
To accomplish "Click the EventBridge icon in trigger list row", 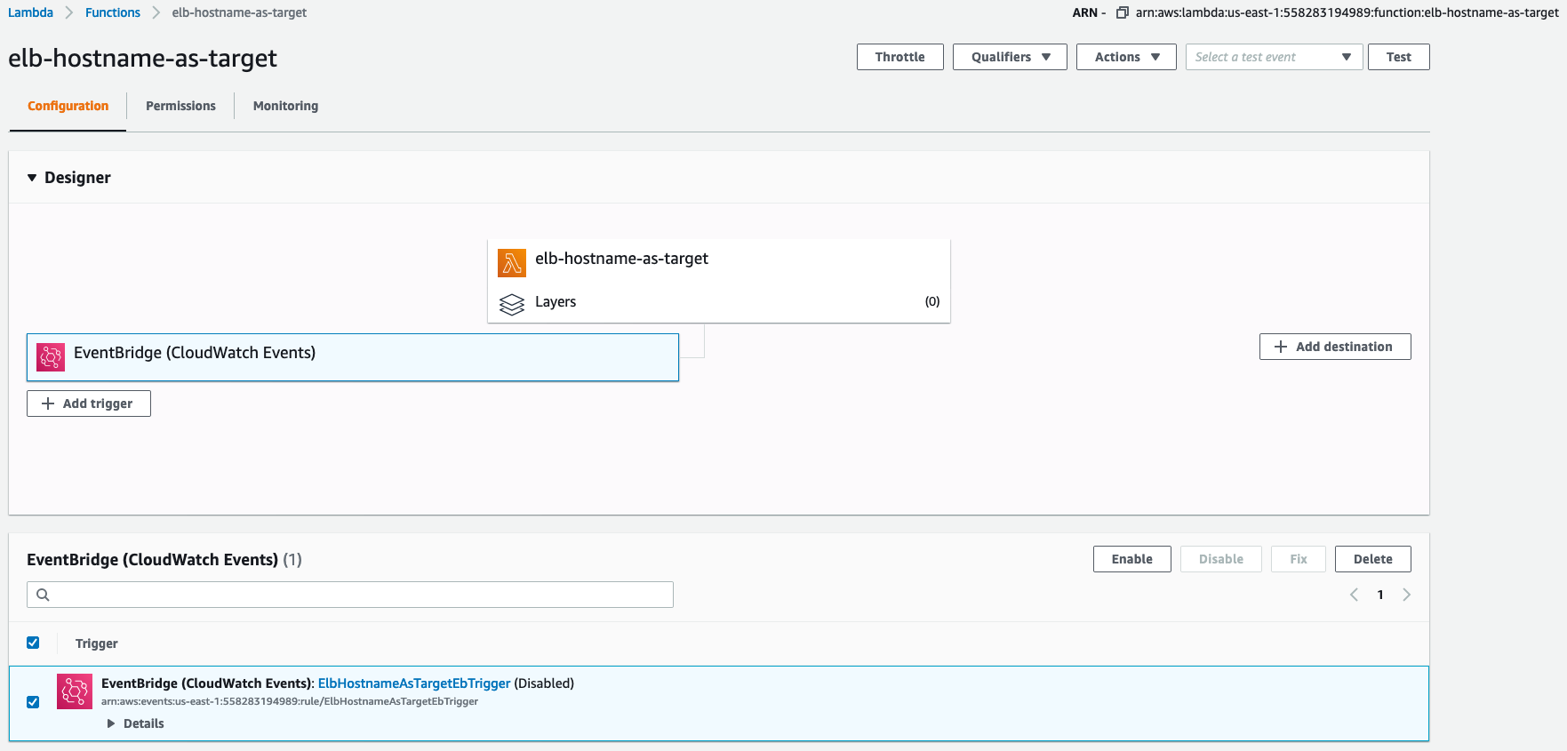I will pyautogui.click(x=75, y=691).
